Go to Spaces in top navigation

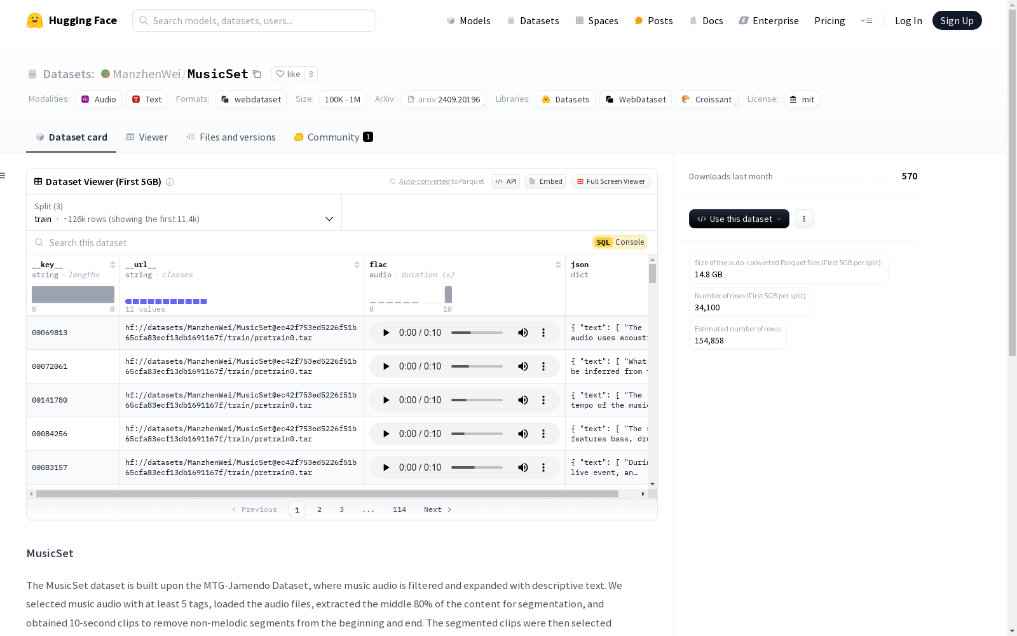pos(597,20)
